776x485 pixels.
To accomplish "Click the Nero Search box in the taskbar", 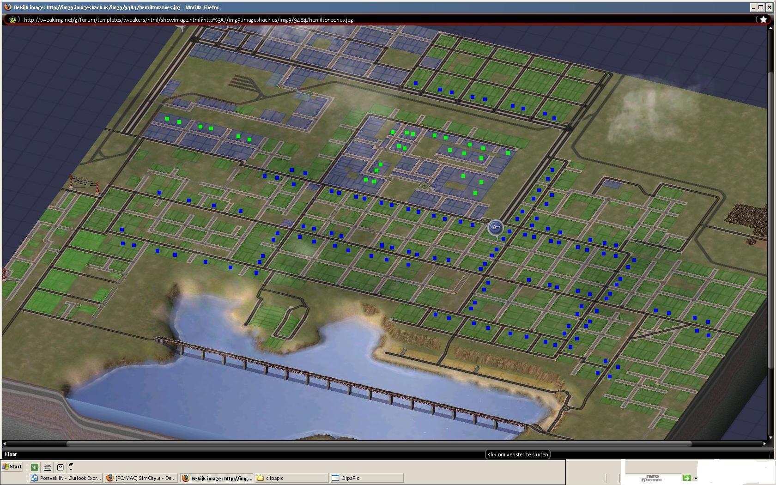I will [x=652, y=478].
